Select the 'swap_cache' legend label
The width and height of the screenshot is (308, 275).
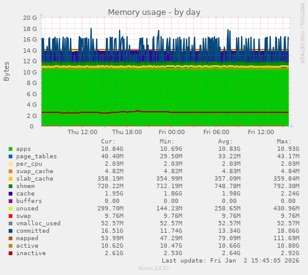[x=35, y=171]
